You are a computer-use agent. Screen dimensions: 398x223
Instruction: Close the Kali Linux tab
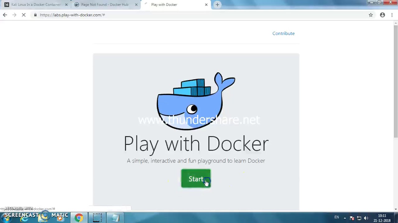[x=66, y=5]
